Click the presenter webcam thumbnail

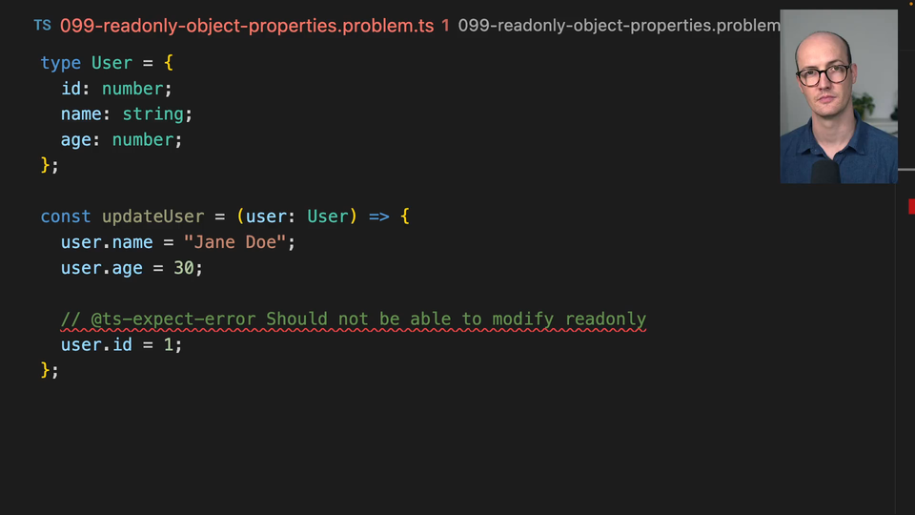(838, 96)
